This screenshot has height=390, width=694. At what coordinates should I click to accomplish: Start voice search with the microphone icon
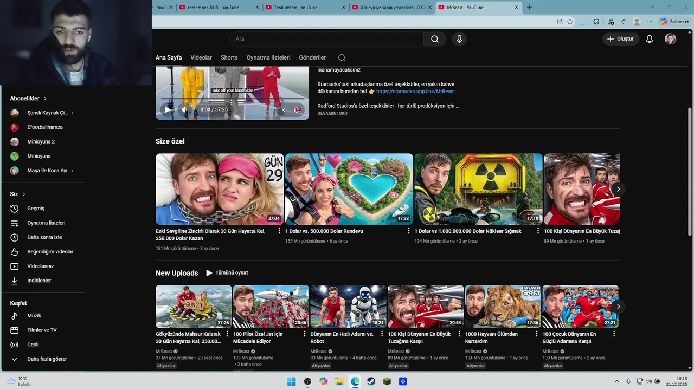(459, 39)
